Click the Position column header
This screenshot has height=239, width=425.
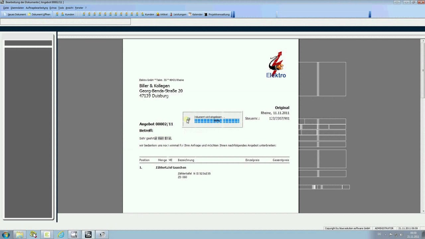(144, 160)
